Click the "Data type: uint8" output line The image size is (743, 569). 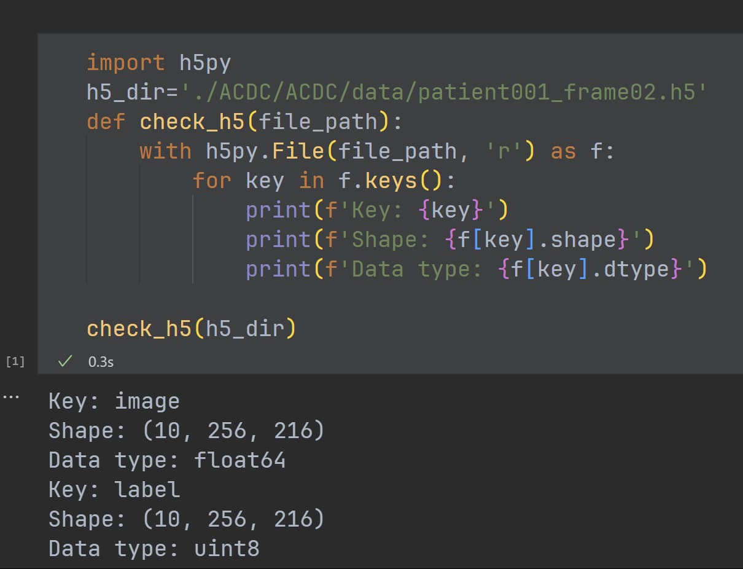pyautogui.click(x=154, y=548)
